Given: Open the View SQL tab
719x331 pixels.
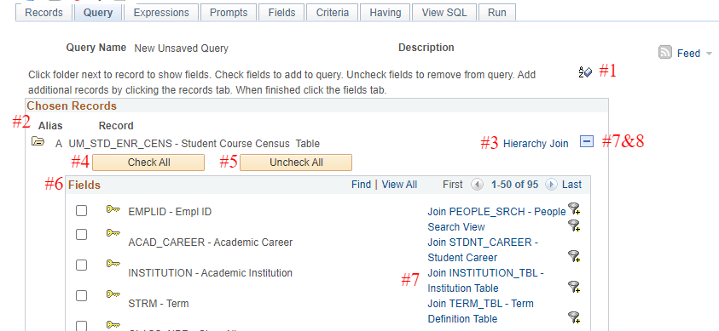Looking at the screenshot, I should coord(444,13).
